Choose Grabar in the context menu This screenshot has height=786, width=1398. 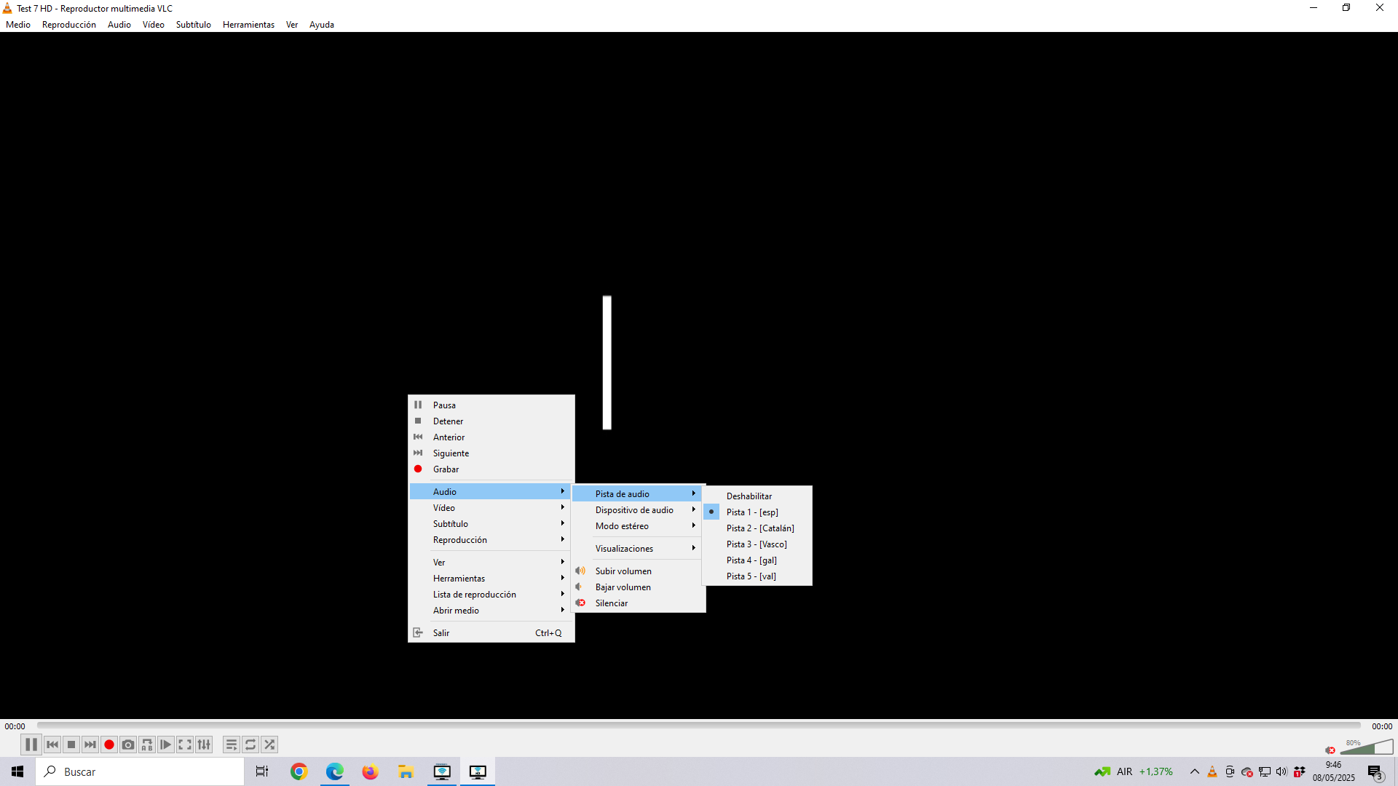pos(491,469)
